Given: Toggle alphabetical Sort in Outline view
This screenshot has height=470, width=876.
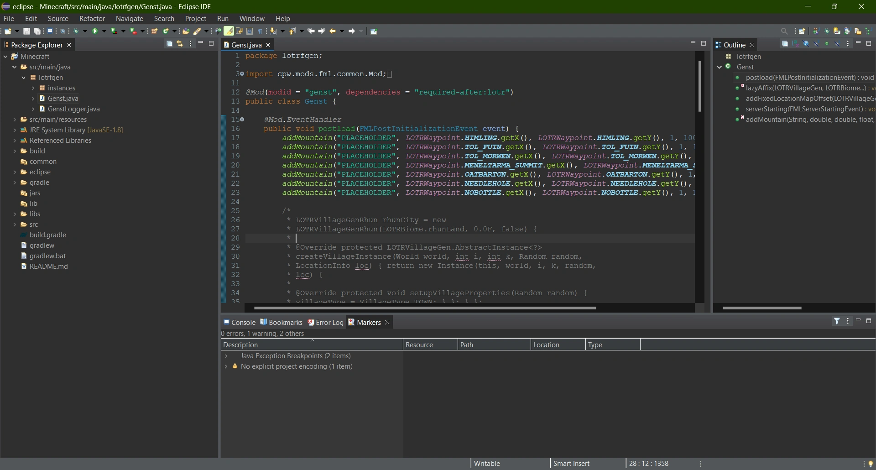Looking at the screenshot, I should [796, 44].
